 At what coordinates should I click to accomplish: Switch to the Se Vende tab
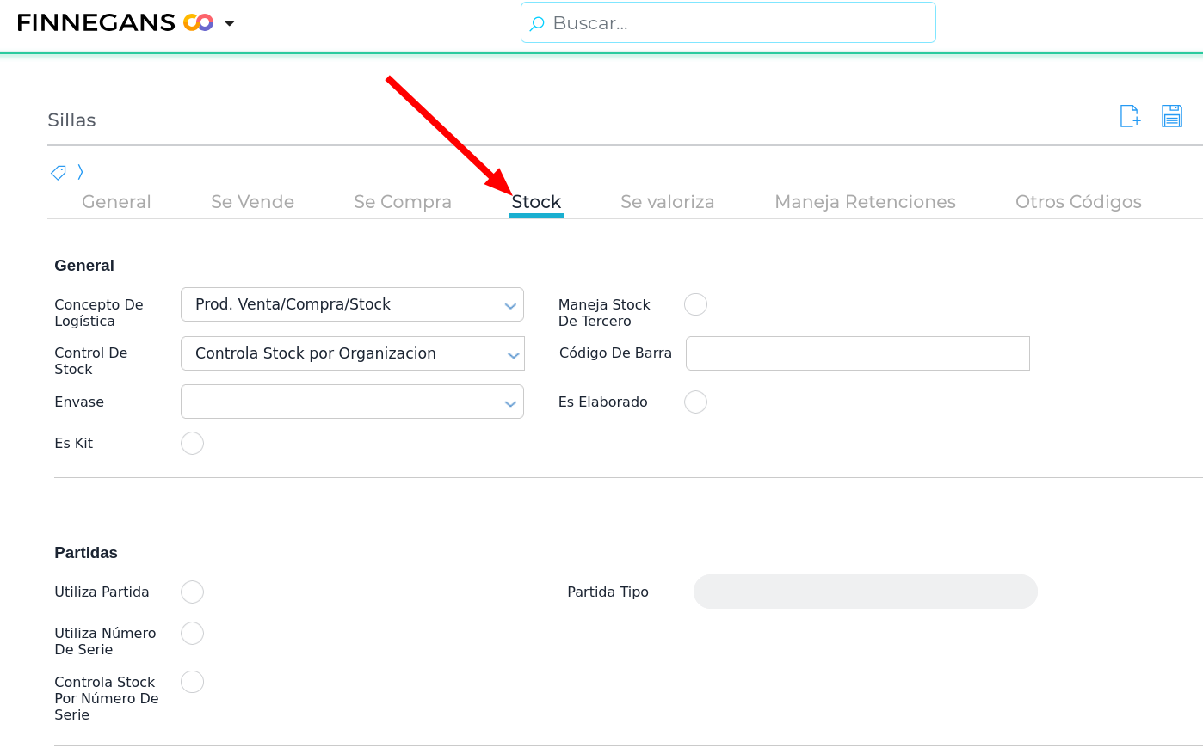coord(252,202)
